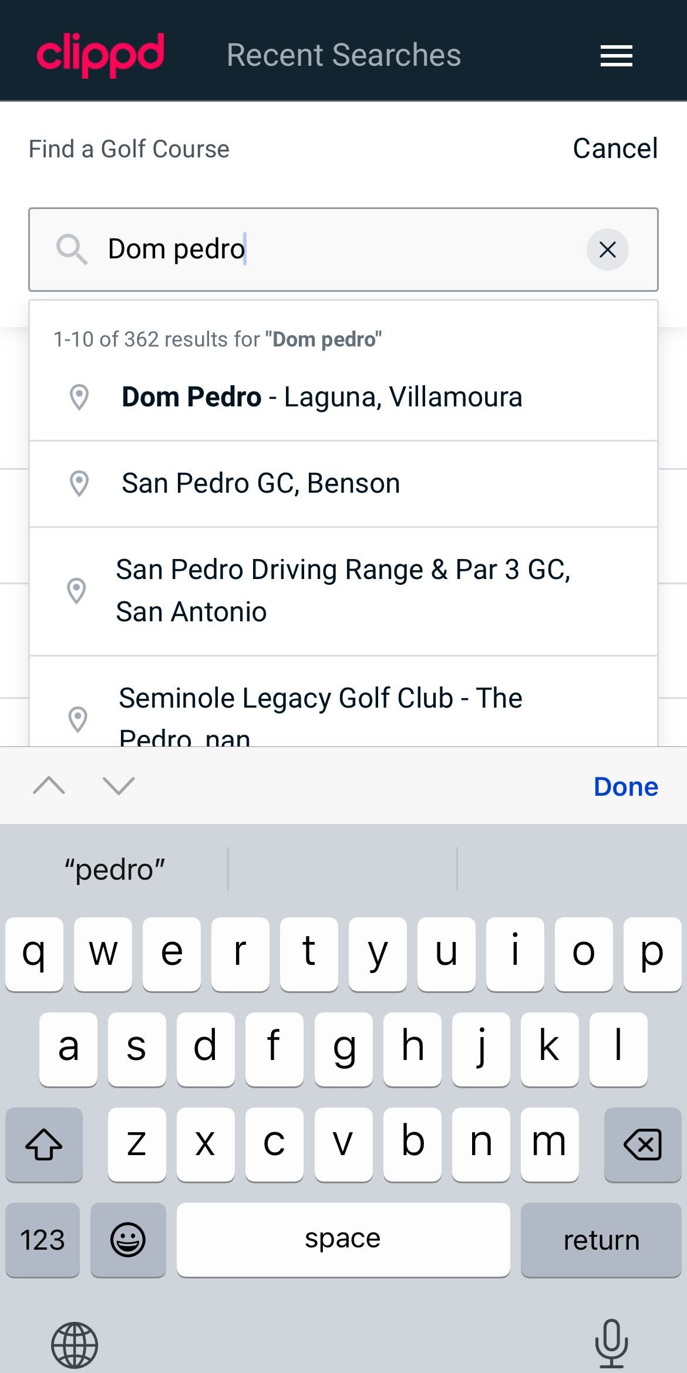Open the hamburger menu icon

(616, 56)
